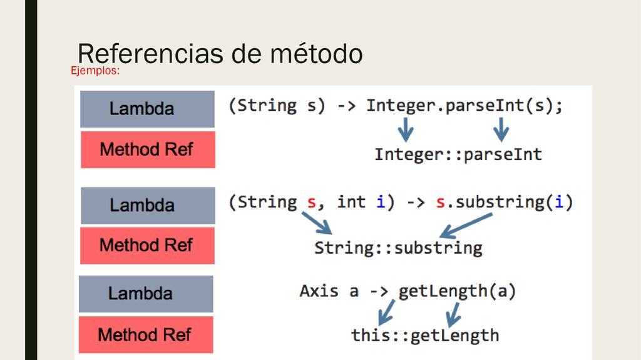Viewport: 641px width, 360px height.
Task: Click the first gray Lambda box
Action: (x=147, y=109)
